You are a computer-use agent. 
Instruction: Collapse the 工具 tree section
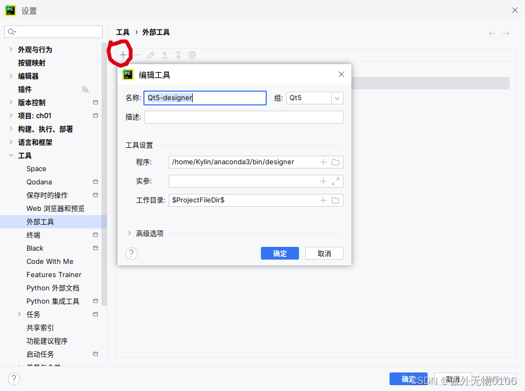[12, 155]
